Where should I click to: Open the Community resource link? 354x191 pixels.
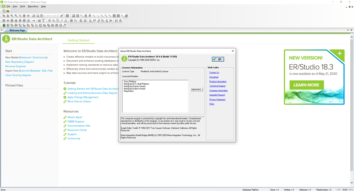coord(74,139)
